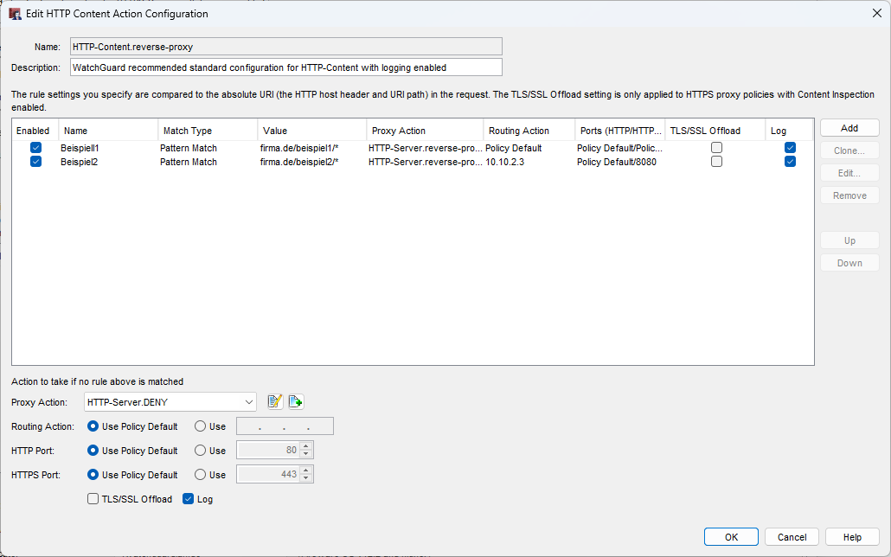Click the Down button
The width and height of the screenshot is (891, 557).
pyautogui.click(x=849, y=263)
